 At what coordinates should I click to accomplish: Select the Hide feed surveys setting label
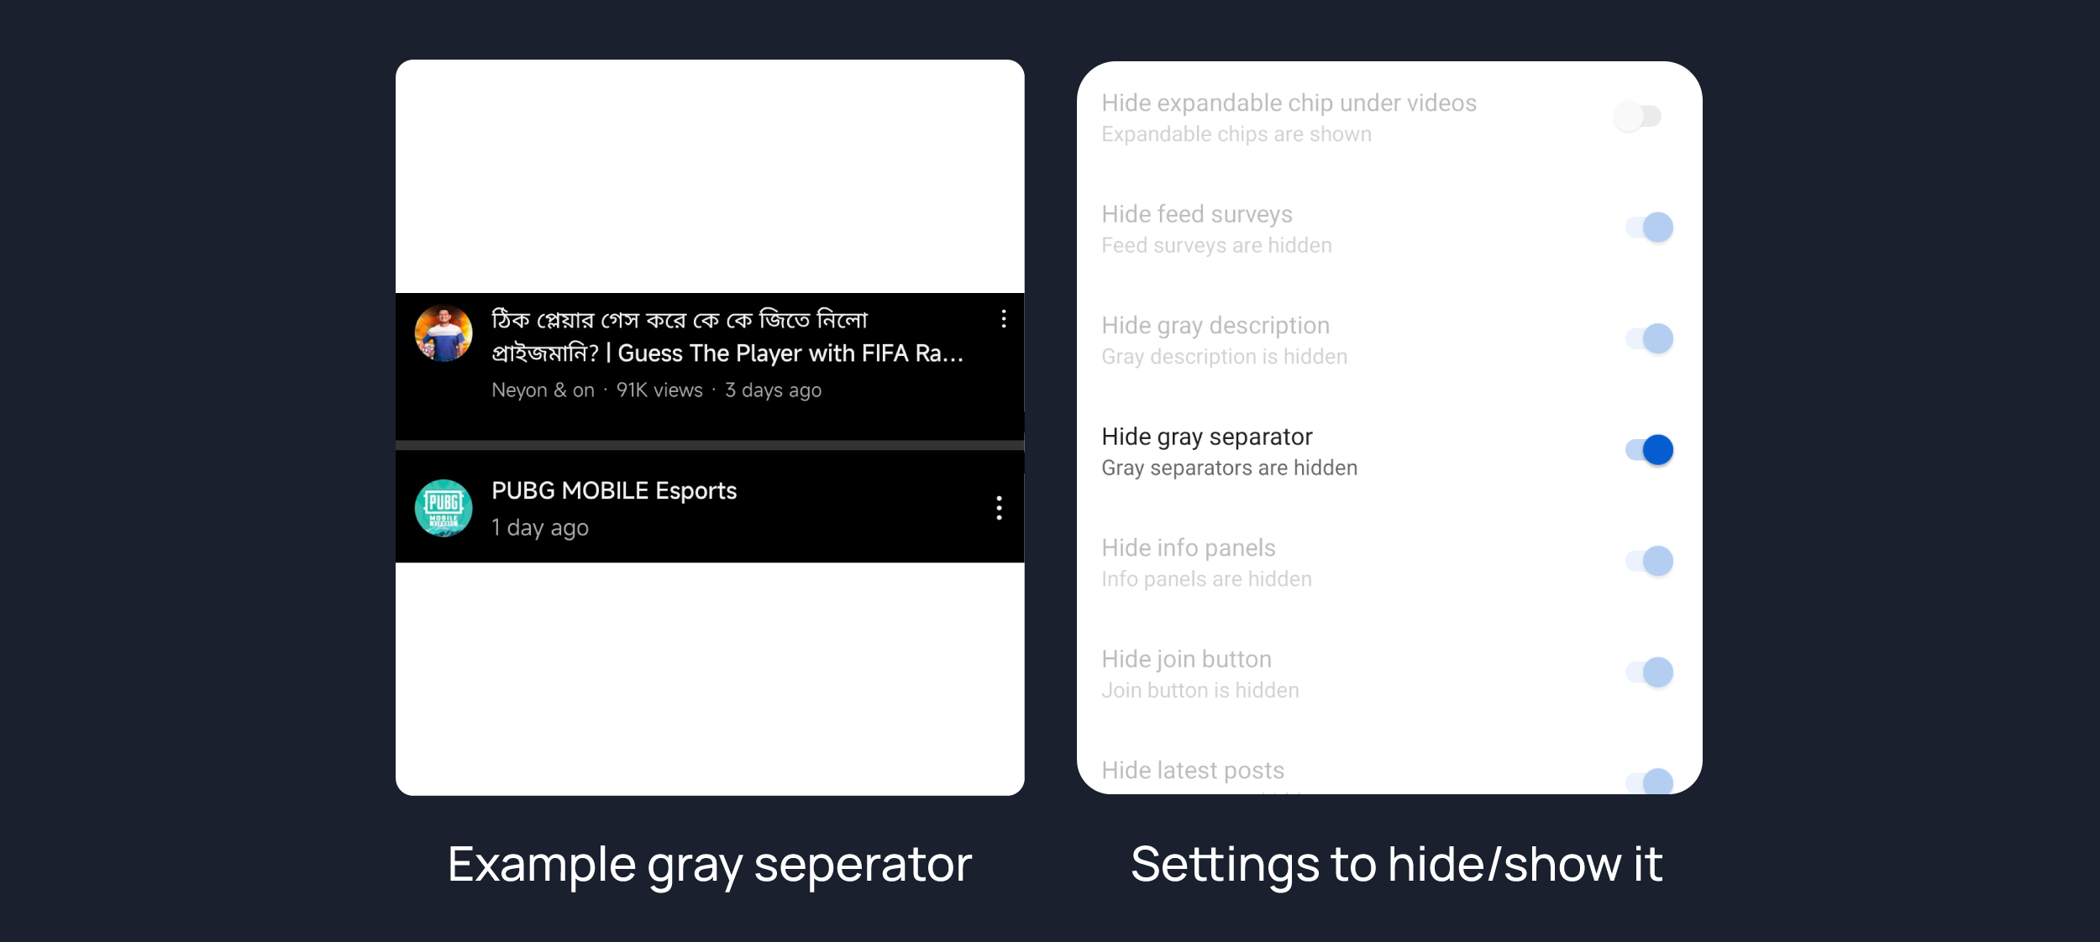[1196, 215]
